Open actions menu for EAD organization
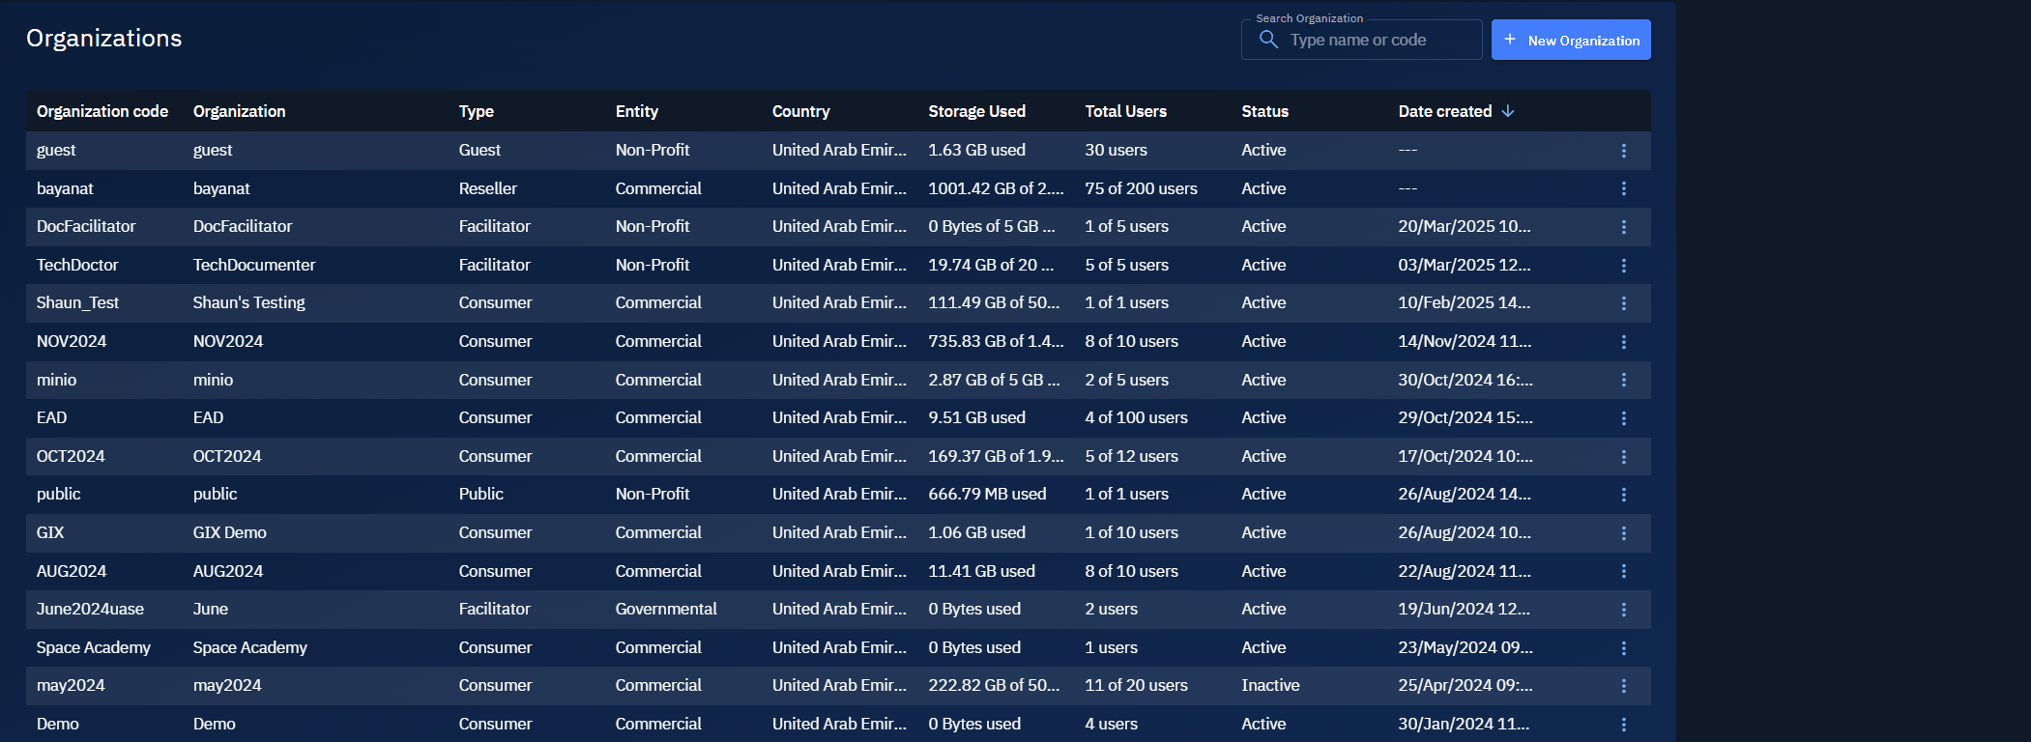This screenshot has height=742, width=2031. pos(1623,418)
